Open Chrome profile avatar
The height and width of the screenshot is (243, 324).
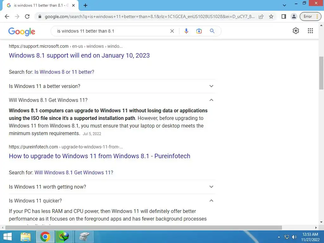point(294,16)
